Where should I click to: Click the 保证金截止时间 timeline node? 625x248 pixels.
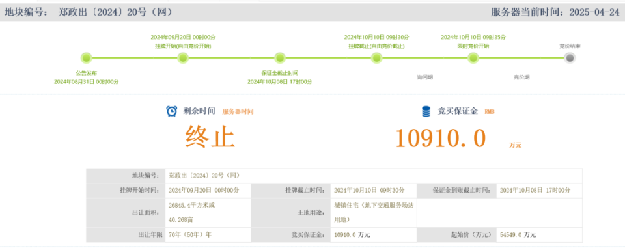click(x=280, y=58)
